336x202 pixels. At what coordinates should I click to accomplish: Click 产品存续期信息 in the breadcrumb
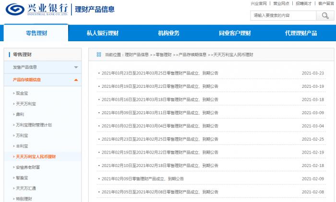coord(192,55)
